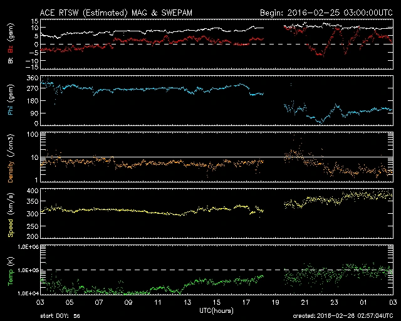Click the yellow 'Speed (km/s)' axis label

pos(11,214)
